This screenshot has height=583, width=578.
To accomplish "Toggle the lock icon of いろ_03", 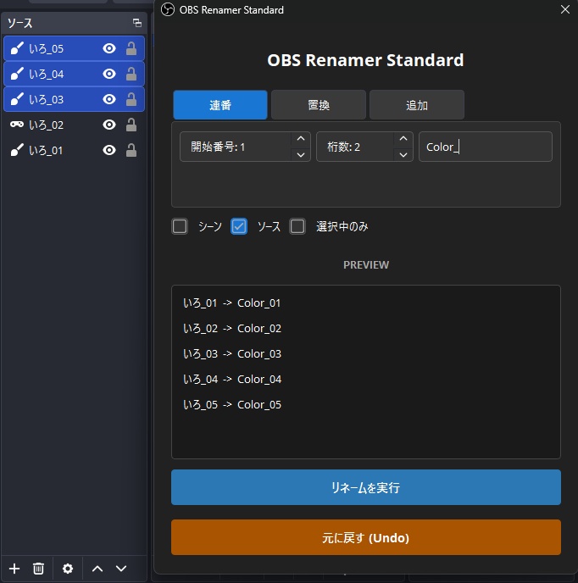I will pos(131,99).
